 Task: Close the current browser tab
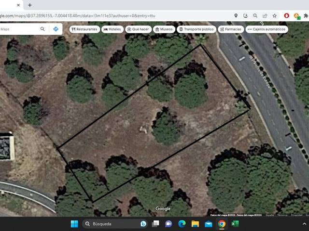(x=18, y=5)
